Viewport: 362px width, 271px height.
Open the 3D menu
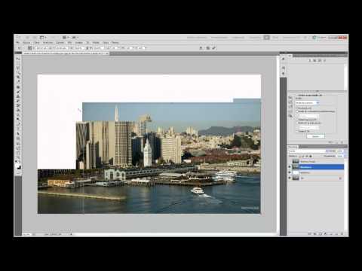pyautogui.click(x=87, y=43)
